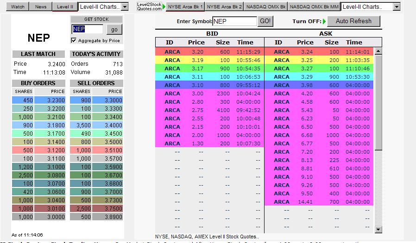The image size is (416, 243).
Task: Expand the left Level-II Charts dropdown
Action: 125,6
